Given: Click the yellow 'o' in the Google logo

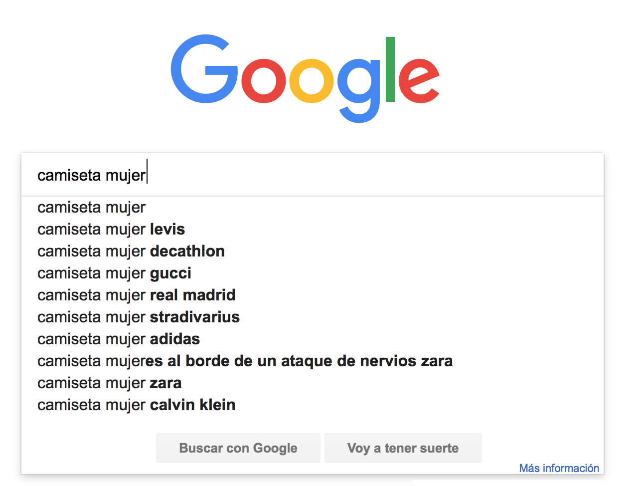Looking at the screenshot, I should 311,80.
